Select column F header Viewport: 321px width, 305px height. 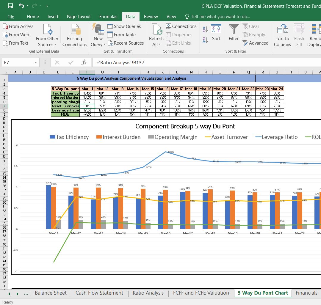point(87,72)
